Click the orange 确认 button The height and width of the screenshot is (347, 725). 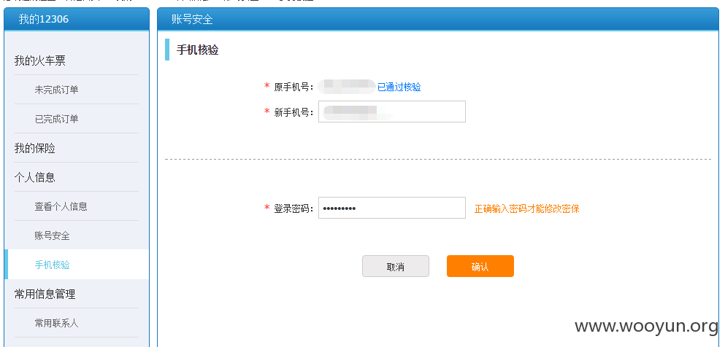[x=480, y=266]
